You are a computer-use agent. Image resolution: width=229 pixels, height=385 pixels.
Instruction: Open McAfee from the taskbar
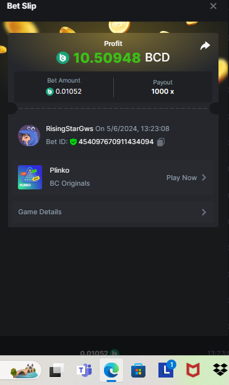(193, 370)
